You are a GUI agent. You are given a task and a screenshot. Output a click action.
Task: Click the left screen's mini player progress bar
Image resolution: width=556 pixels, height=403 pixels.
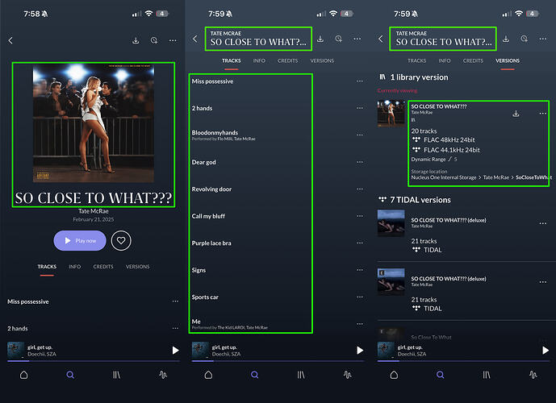pos(94,361)
